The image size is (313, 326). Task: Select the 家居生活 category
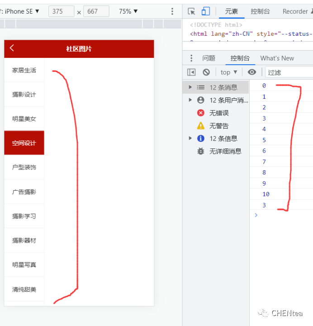click(24, 70)
